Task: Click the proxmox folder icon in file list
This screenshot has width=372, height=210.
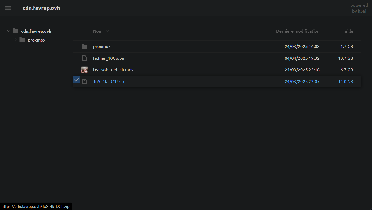Action: [84, 47]
